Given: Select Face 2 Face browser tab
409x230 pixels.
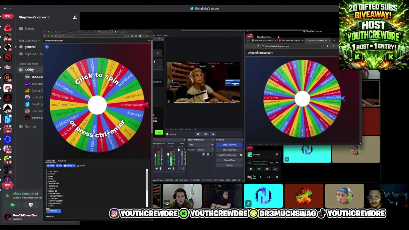Looking at the screenshot, I should click(291, 41).
